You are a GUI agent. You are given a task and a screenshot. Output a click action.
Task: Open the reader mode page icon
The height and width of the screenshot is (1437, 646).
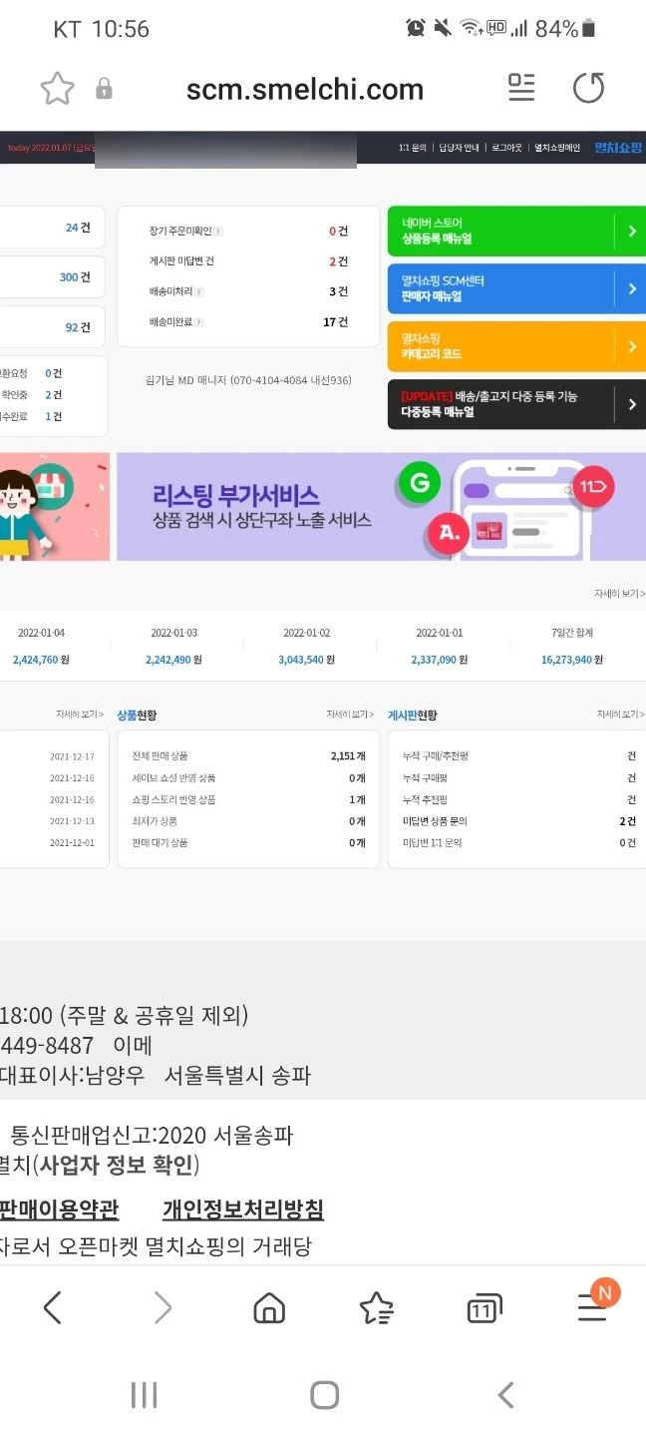click(x=521, y=88)
